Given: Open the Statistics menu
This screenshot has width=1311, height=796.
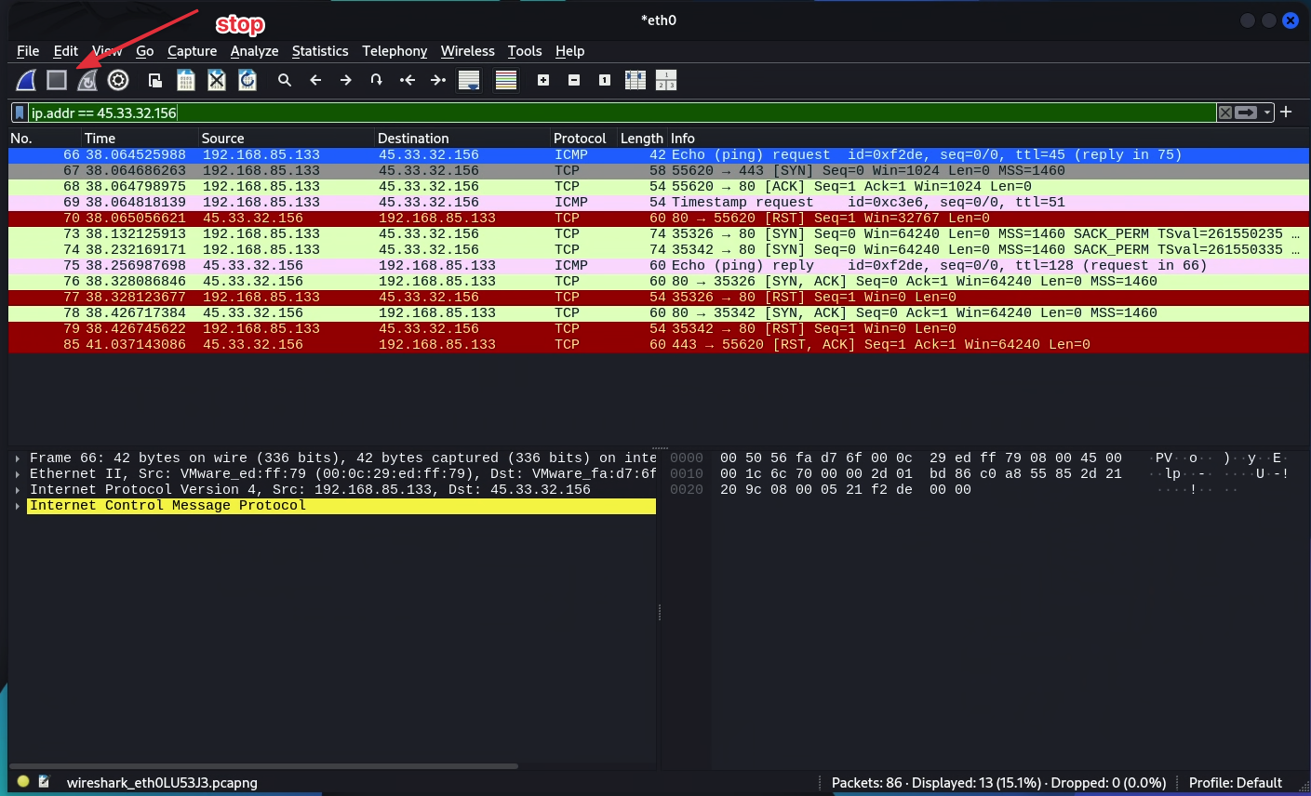Looking at the screenshot, I should click(319, 51).
